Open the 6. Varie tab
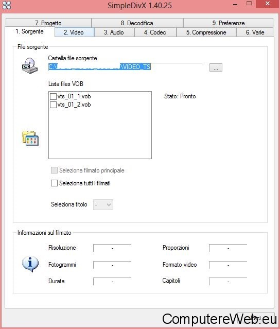This screenshot has width=280, height=329. pos(255,32)
